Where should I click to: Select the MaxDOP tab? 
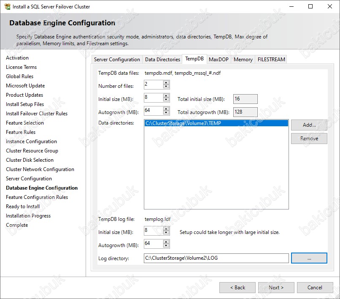[x=219, y=60]
